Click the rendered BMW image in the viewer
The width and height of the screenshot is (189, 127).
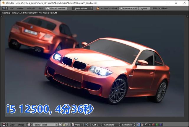94,66
